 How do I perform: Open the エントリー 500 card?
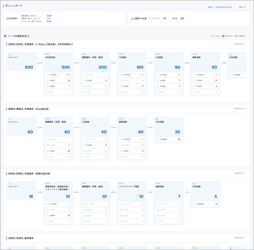21,61
